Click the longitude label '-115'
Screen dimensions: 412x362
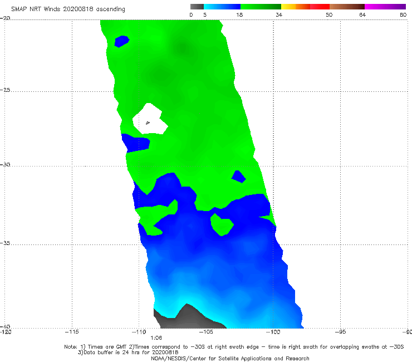72,332
